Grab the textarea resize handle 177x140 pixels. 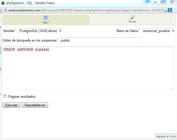click(172, 89)
